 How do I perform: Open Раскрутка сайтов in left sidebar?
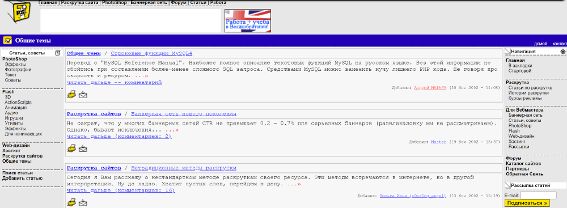pyautogui.click(x=23, y=156)
